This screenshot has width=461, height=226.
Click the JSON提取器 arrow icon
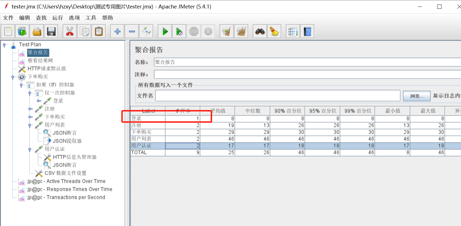coord(47,141)
